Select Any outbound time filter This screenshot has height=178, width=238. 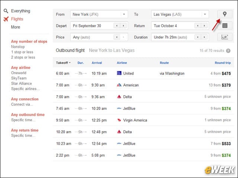tap(28, 115)
